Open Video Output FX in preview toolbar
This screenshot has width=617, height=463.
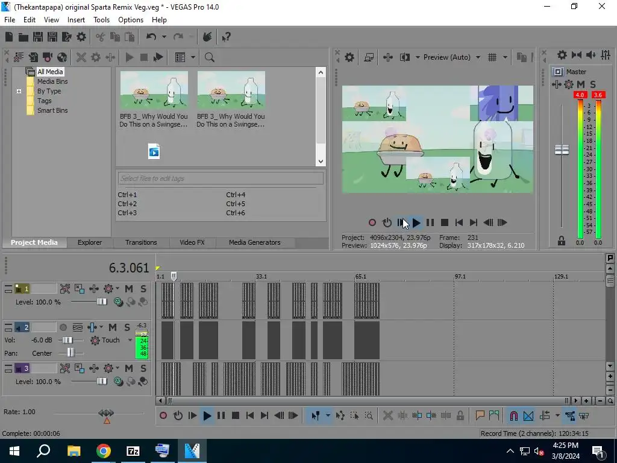coord(388,57)
